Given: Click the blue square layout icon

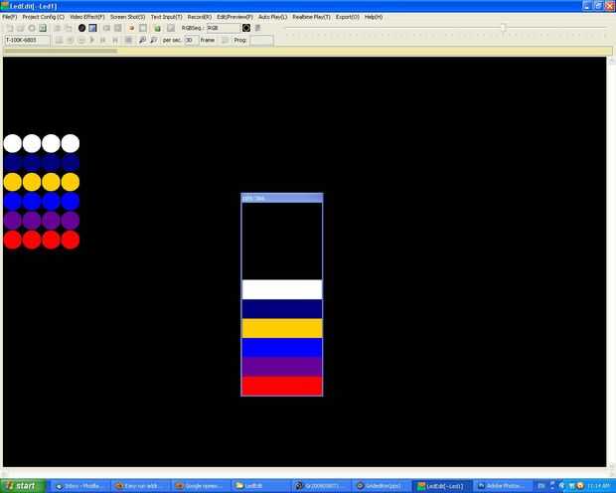Looking at the screenshot, I should 92,28.
